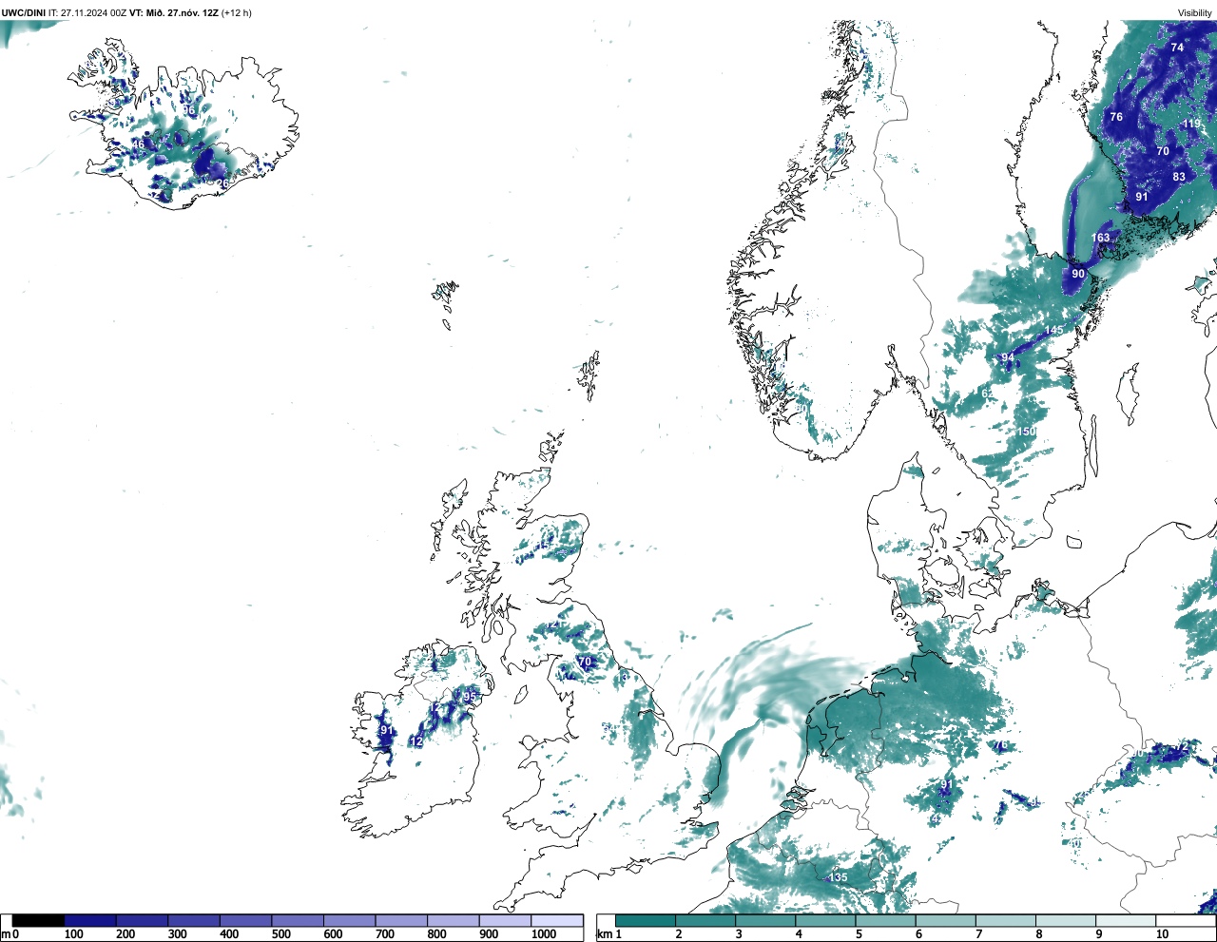Image resolution: width=1217 pixels, height=942 pixels.
Task: Click the '95' visibility value over Northern Ireland
Action: coord(470,697)
